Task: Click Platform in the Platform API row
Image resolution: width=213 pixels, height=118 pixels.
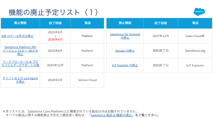Action: pos(87,51)
